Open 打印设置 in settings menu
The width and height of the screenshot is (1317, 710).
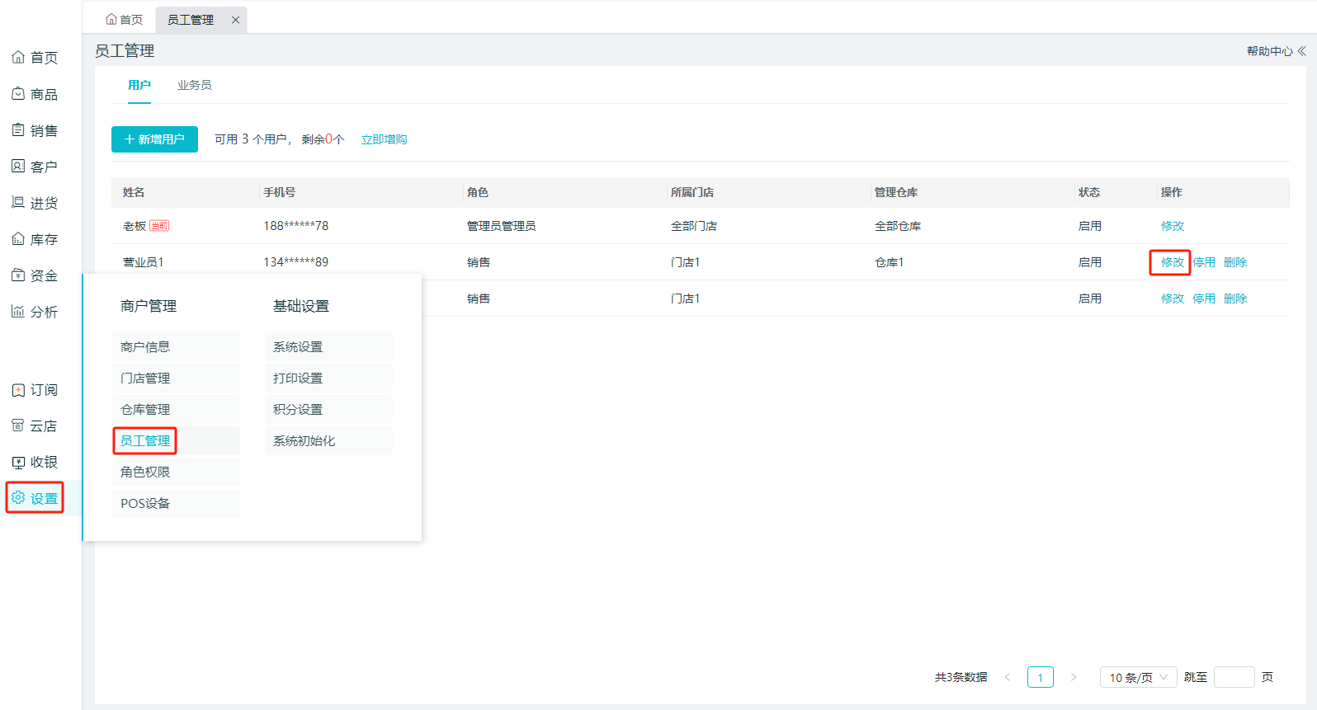click(328, 379)
